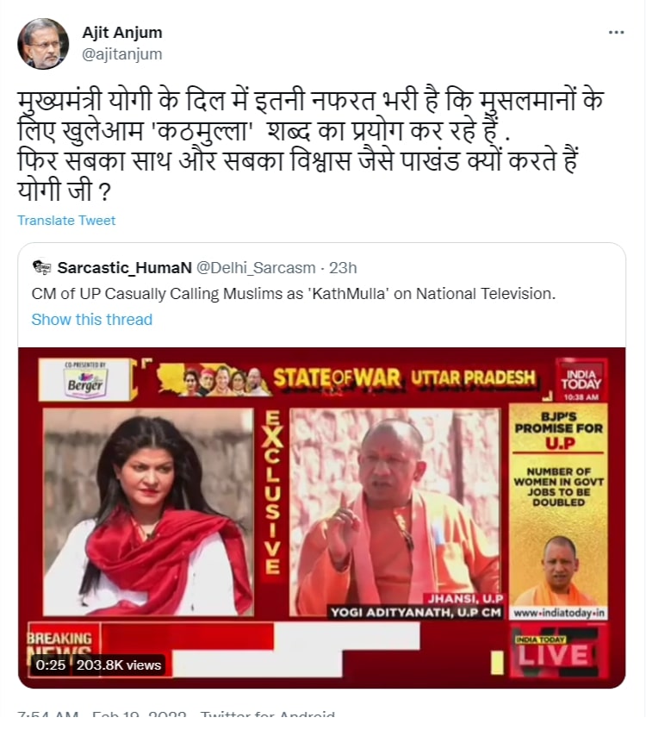Image resolution: width=646 pixels, height=755 pixels.
Task: Click the 203.8K views counter
Action: [119, 665]
